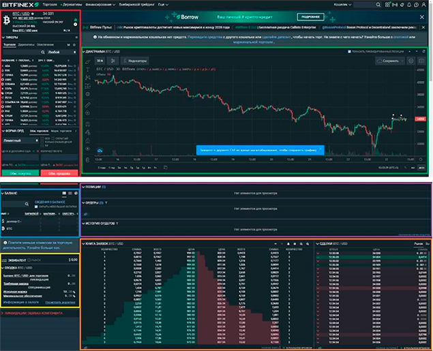Click the red Обм. продажа button
Image resolution: width=433 pixels, height=351 pixels.
click(x=59, y=173)
